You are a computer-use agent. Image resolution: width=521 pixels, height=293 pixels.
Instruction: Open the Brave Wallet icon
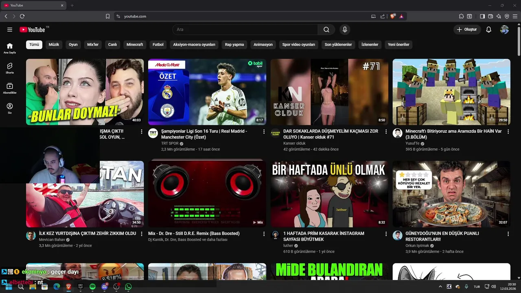coord(490,16)
